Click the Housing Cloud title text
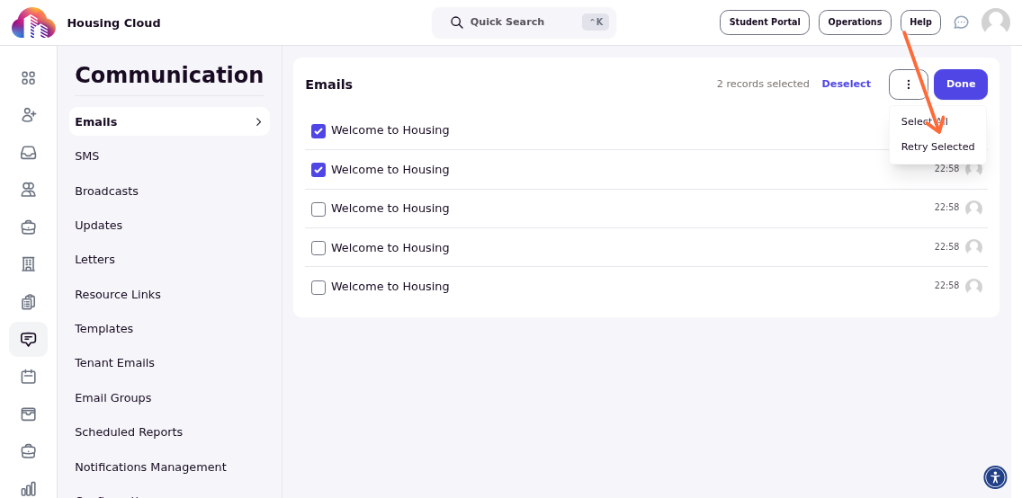Image resolution: width=1022 pixels, height=498 pixels. click(113, 22)
